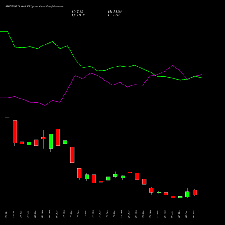Screen dimensions: 225x225
Task: Click the green candle for 03 Dec
Action: pos(188,194)
